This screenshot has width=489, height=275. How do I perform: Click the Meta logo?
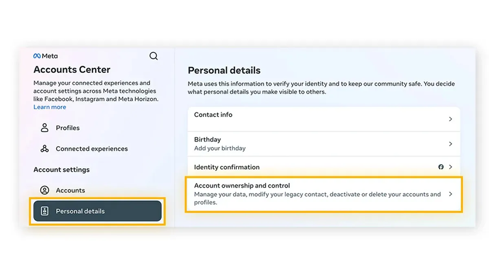pyautogui.click(x=46, y=56)
